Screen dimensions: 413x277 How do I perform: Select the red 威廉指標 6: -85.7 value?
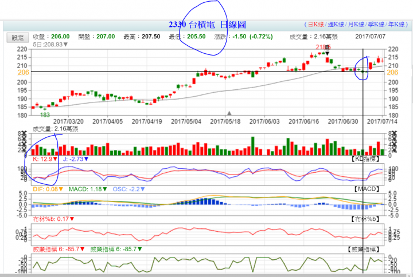tap(59, 249)
